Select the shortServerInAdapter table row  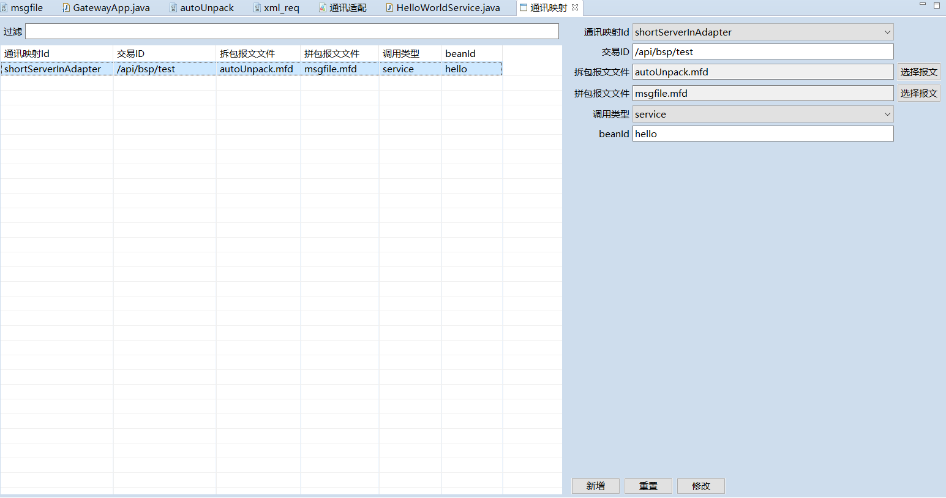click(x=53, y=69)
